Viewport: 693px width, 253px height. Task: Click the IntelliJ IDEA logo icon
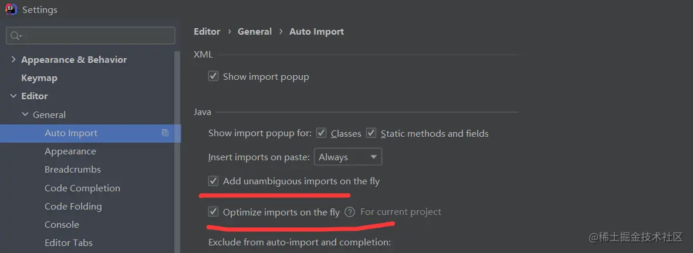coord(11,9)
